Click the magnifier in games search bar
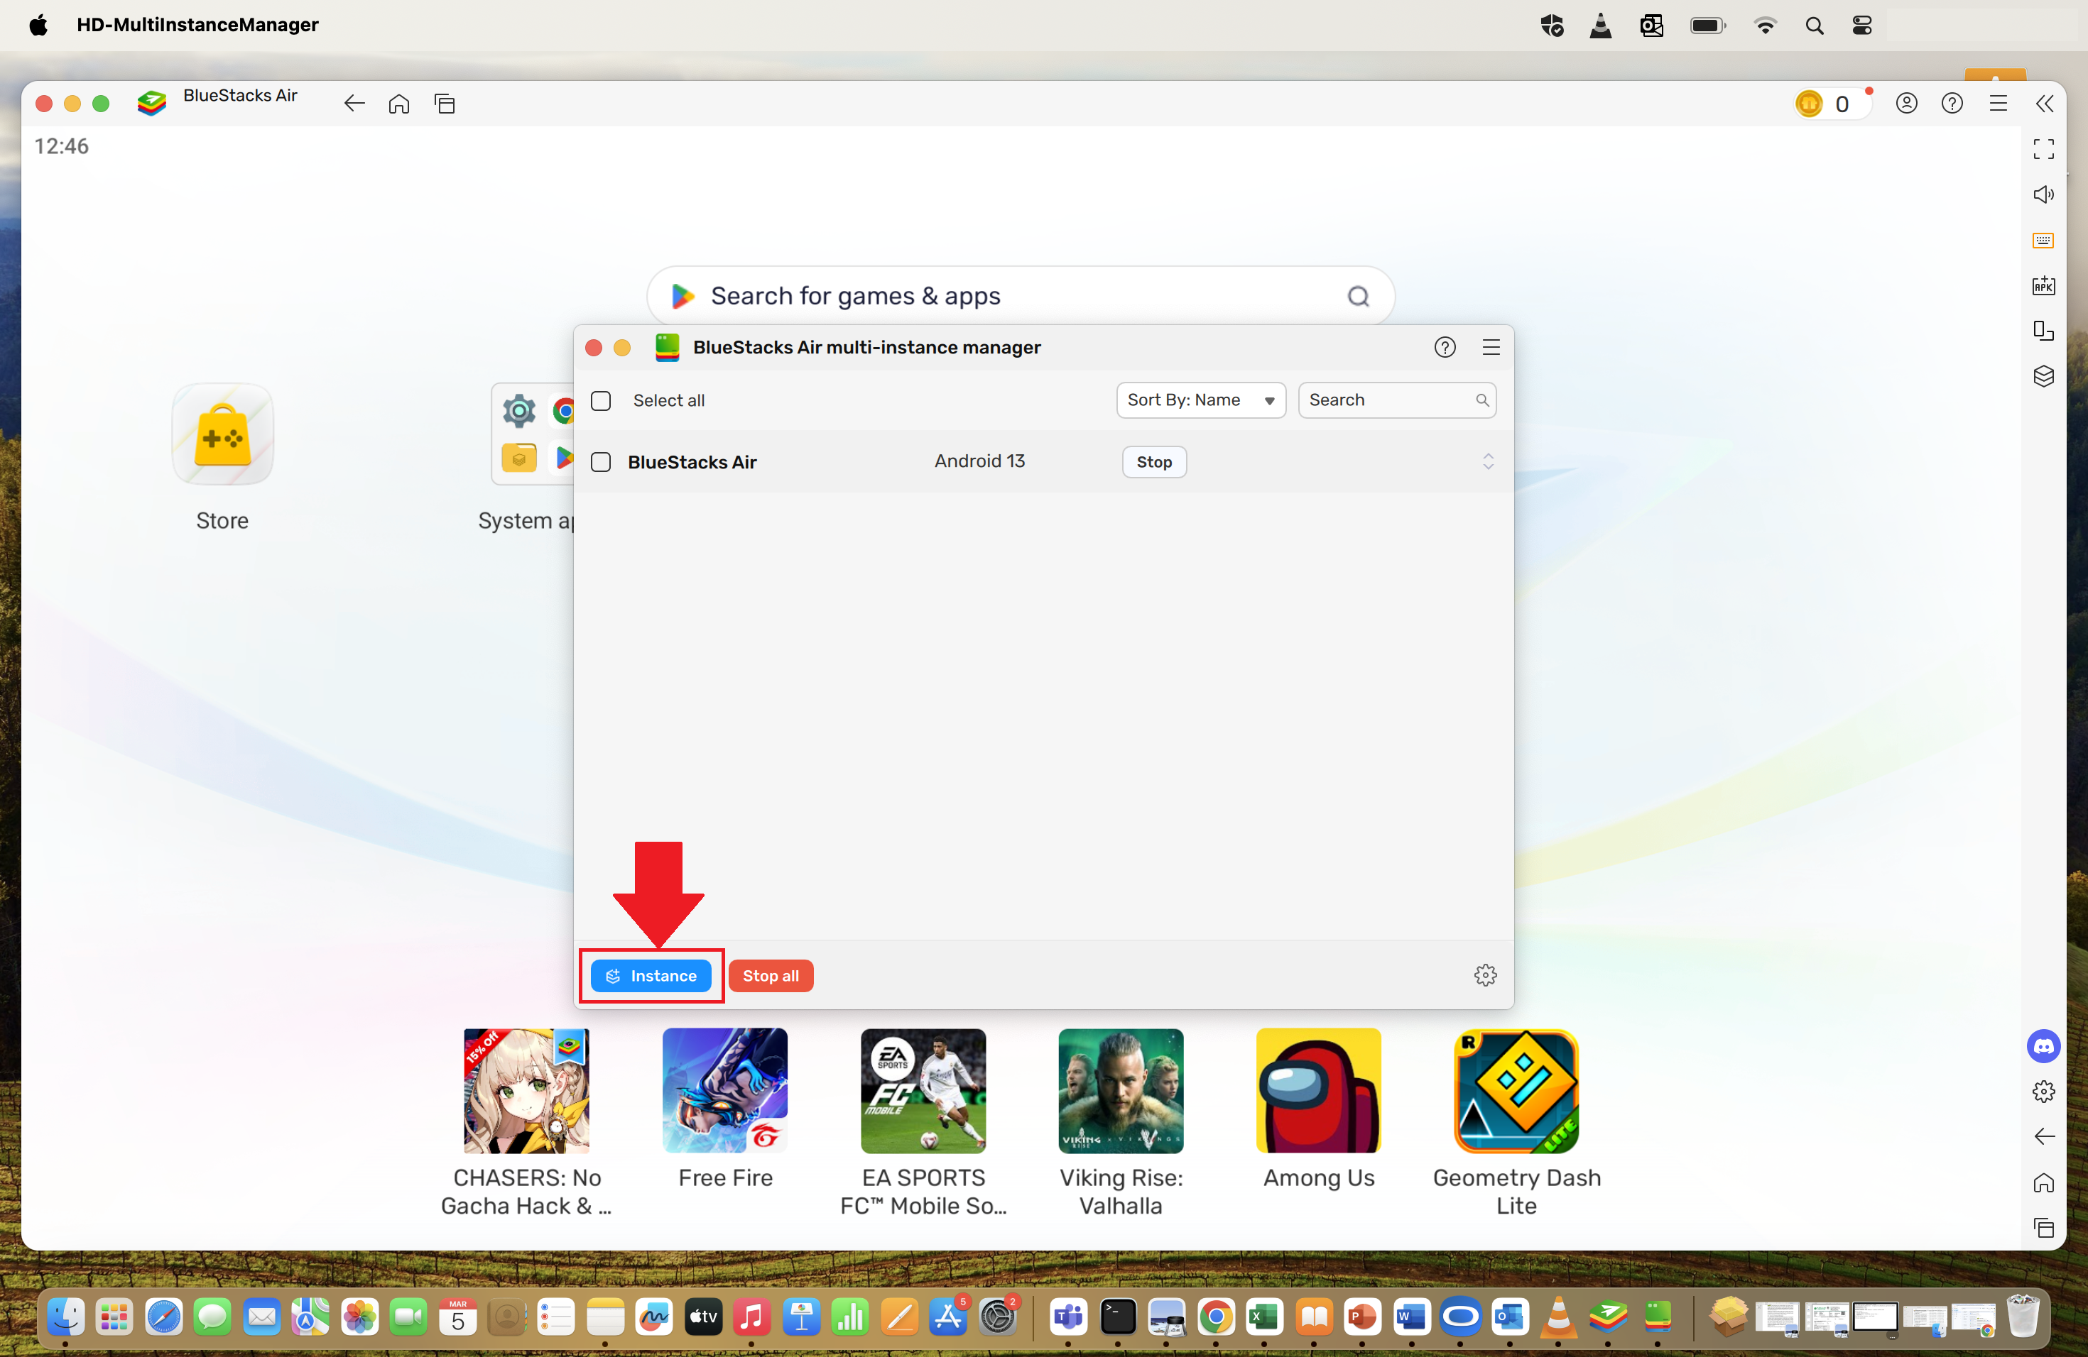2088x1357 pixels. click(x=1358, y=296)
